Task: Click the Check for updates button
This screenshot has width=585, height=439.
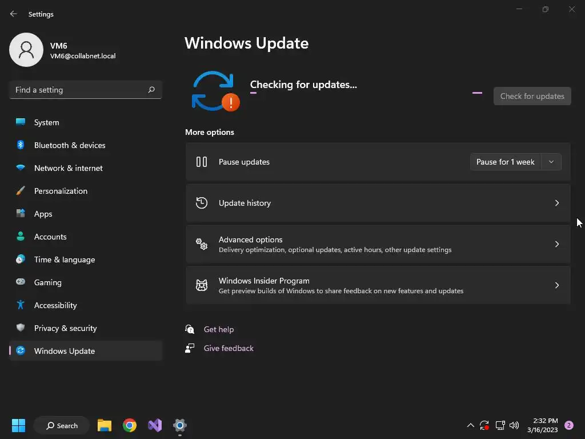Action: pos(532,96)
